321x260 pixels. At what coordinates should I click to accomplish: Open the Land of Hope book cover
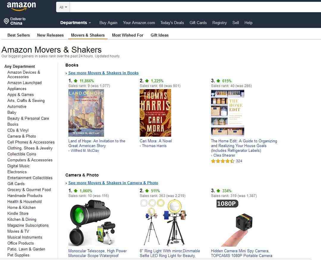point(86,113)
